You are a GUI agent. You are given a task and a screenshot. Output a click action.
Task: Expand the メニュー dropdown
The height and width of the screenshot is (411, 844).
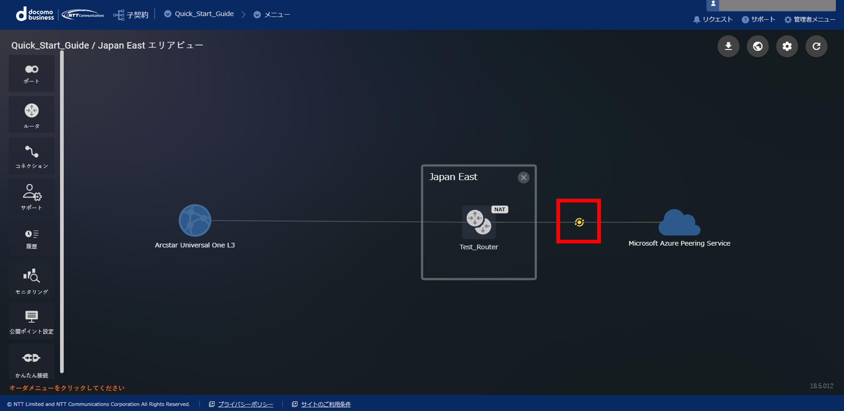(272, 14)
